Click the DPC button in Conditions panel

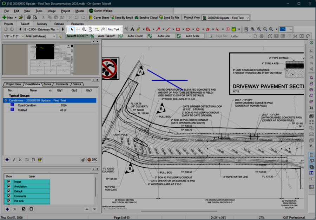tap(92, 160)
